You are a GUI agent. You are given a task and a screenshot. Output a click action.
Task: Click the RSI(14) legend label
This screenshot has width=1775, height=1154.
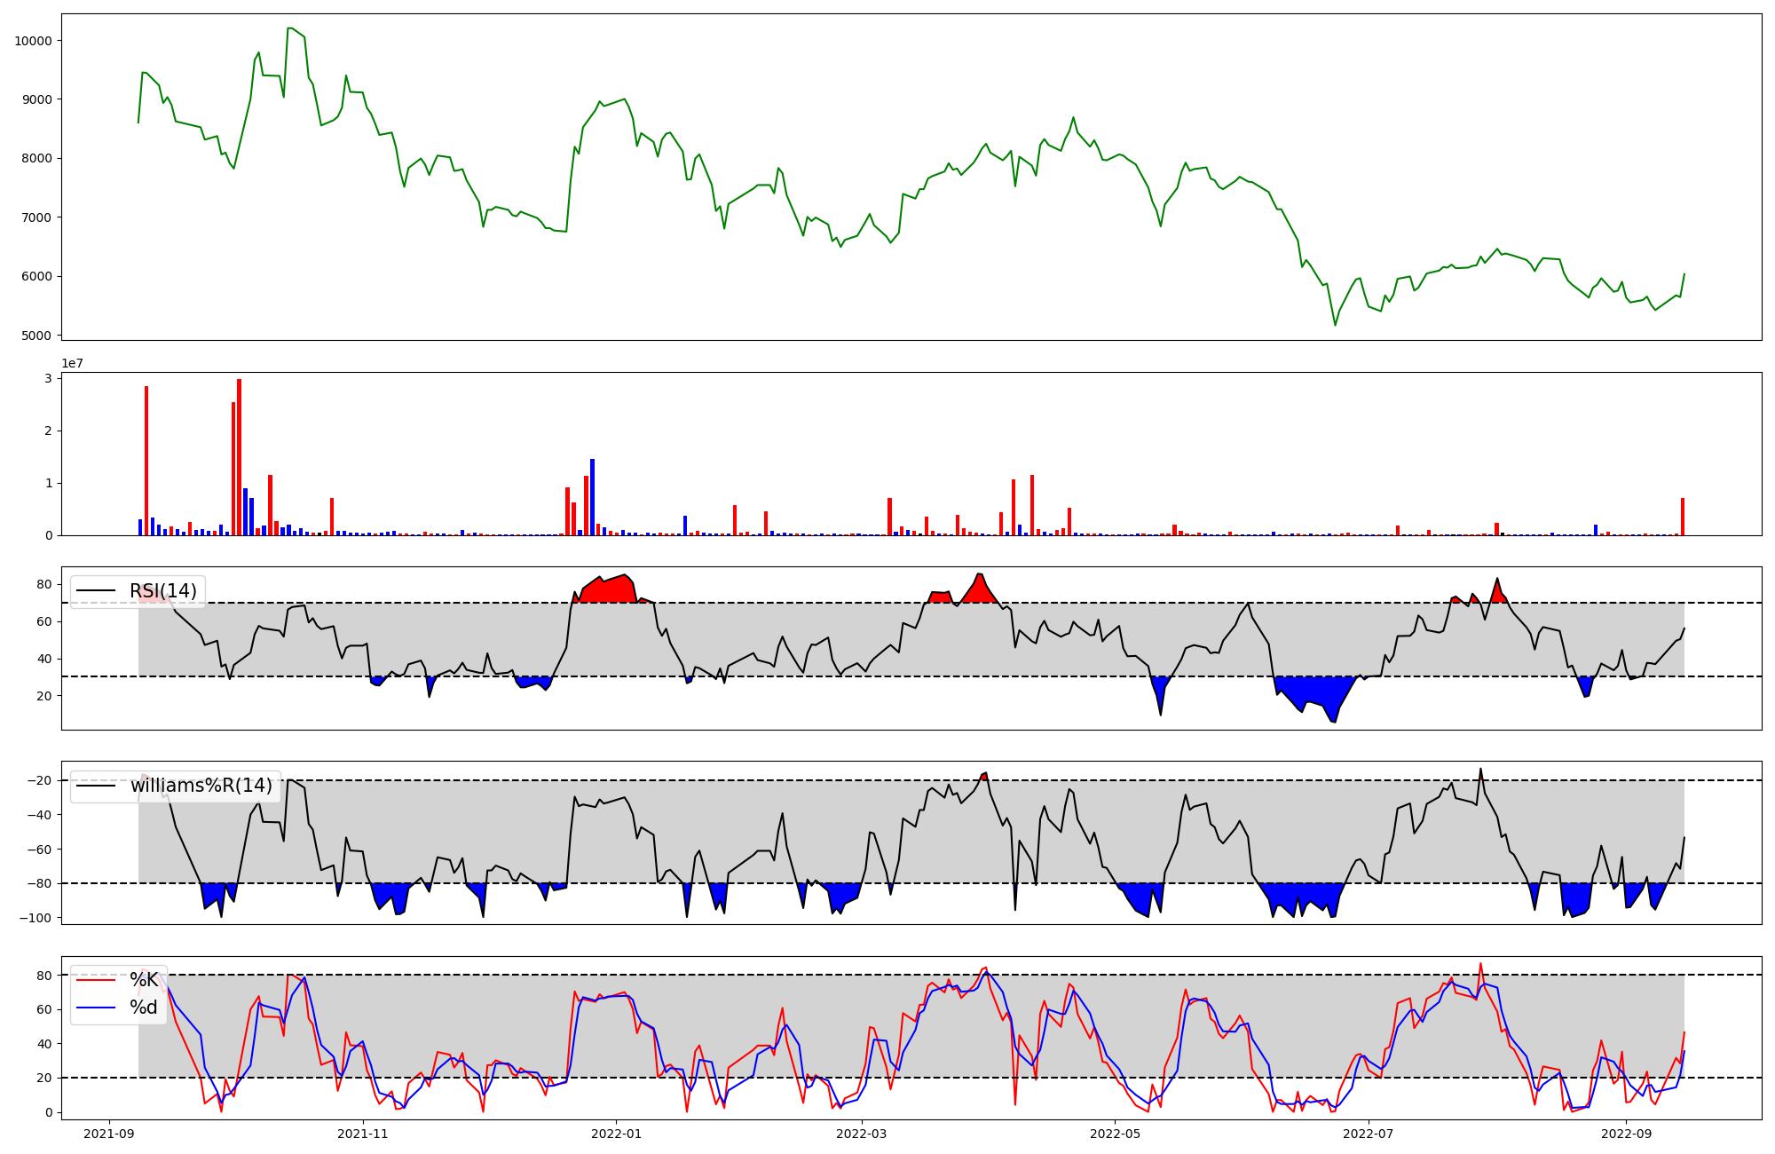pyautogui.click(x=163, y=591)
